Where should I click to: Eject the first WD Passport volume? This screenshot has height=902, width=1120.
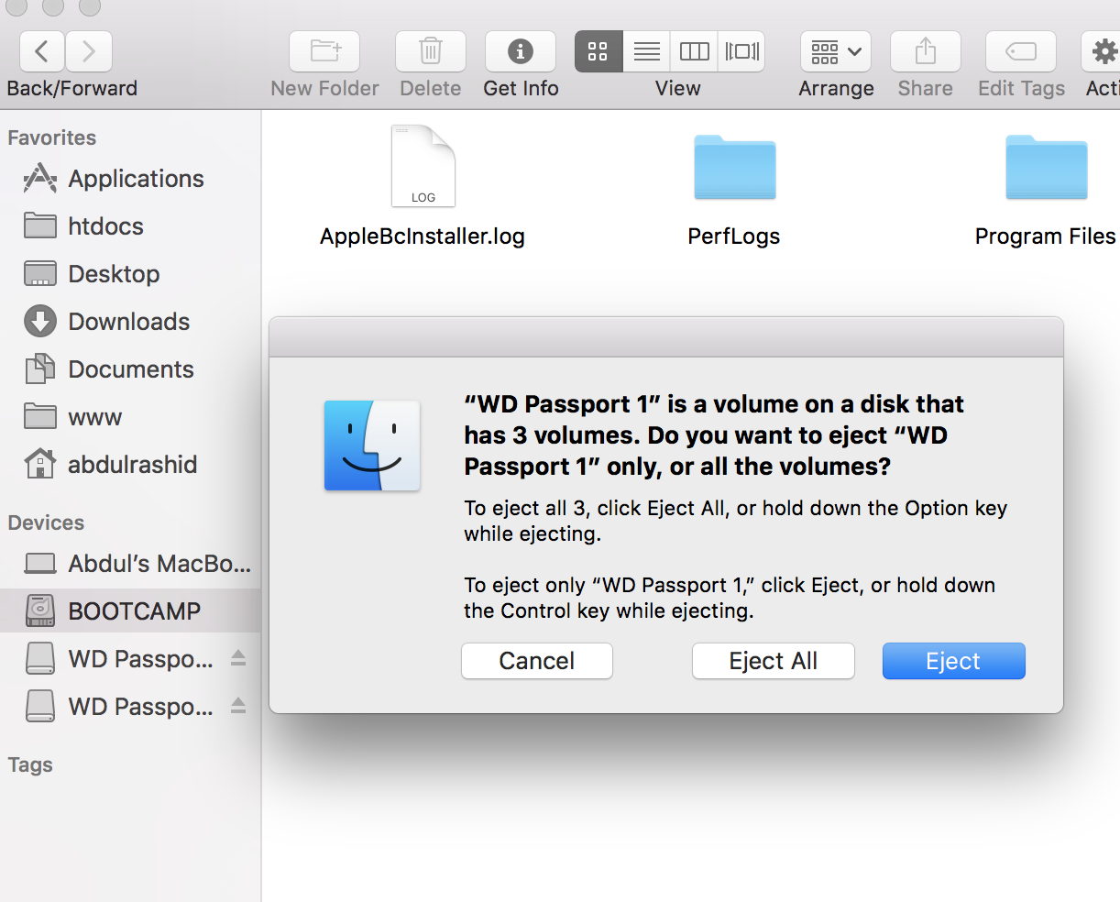tap(238, 658)
